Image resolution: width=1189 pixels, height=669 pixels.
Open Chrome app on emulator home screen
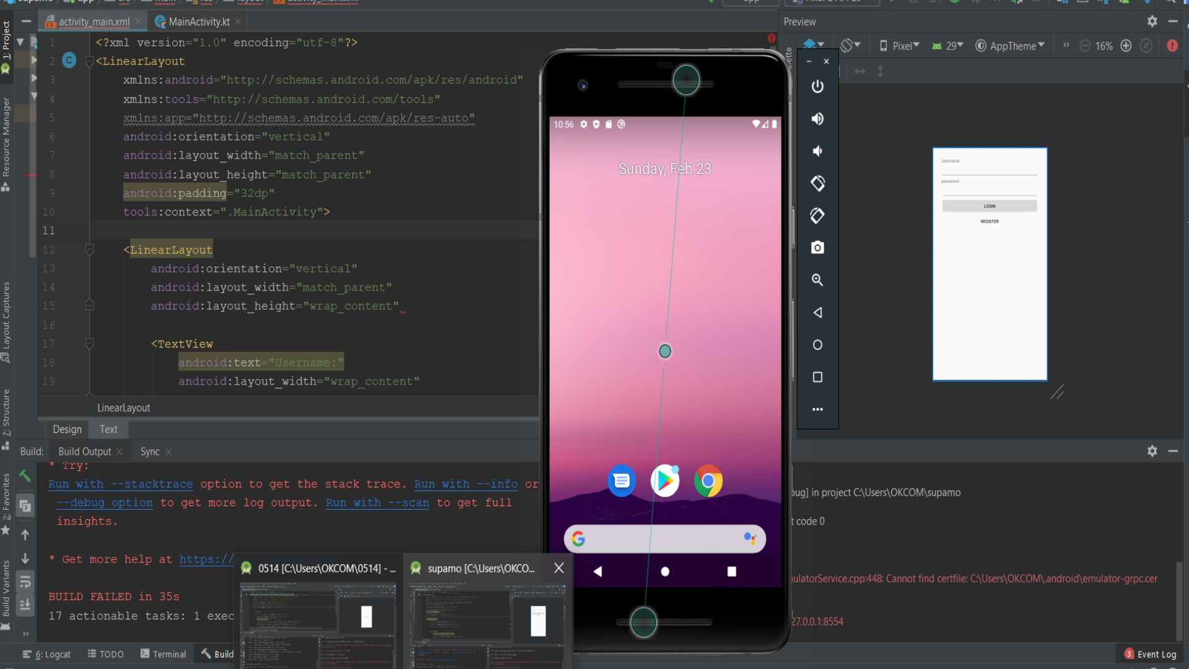[x=708, y=481]
